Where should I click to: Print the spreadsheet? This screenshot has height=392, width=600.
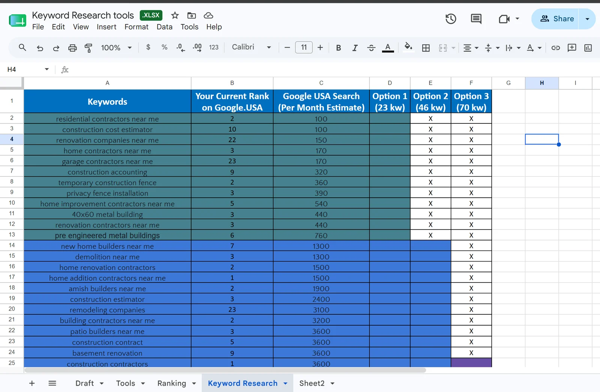(72, 48)
